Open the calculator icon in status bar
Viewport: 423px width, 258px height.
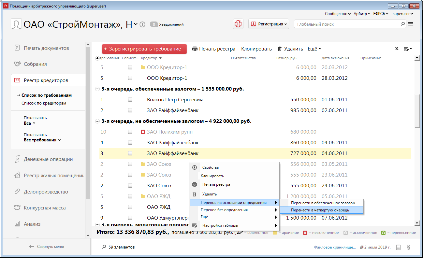(398, 247)
